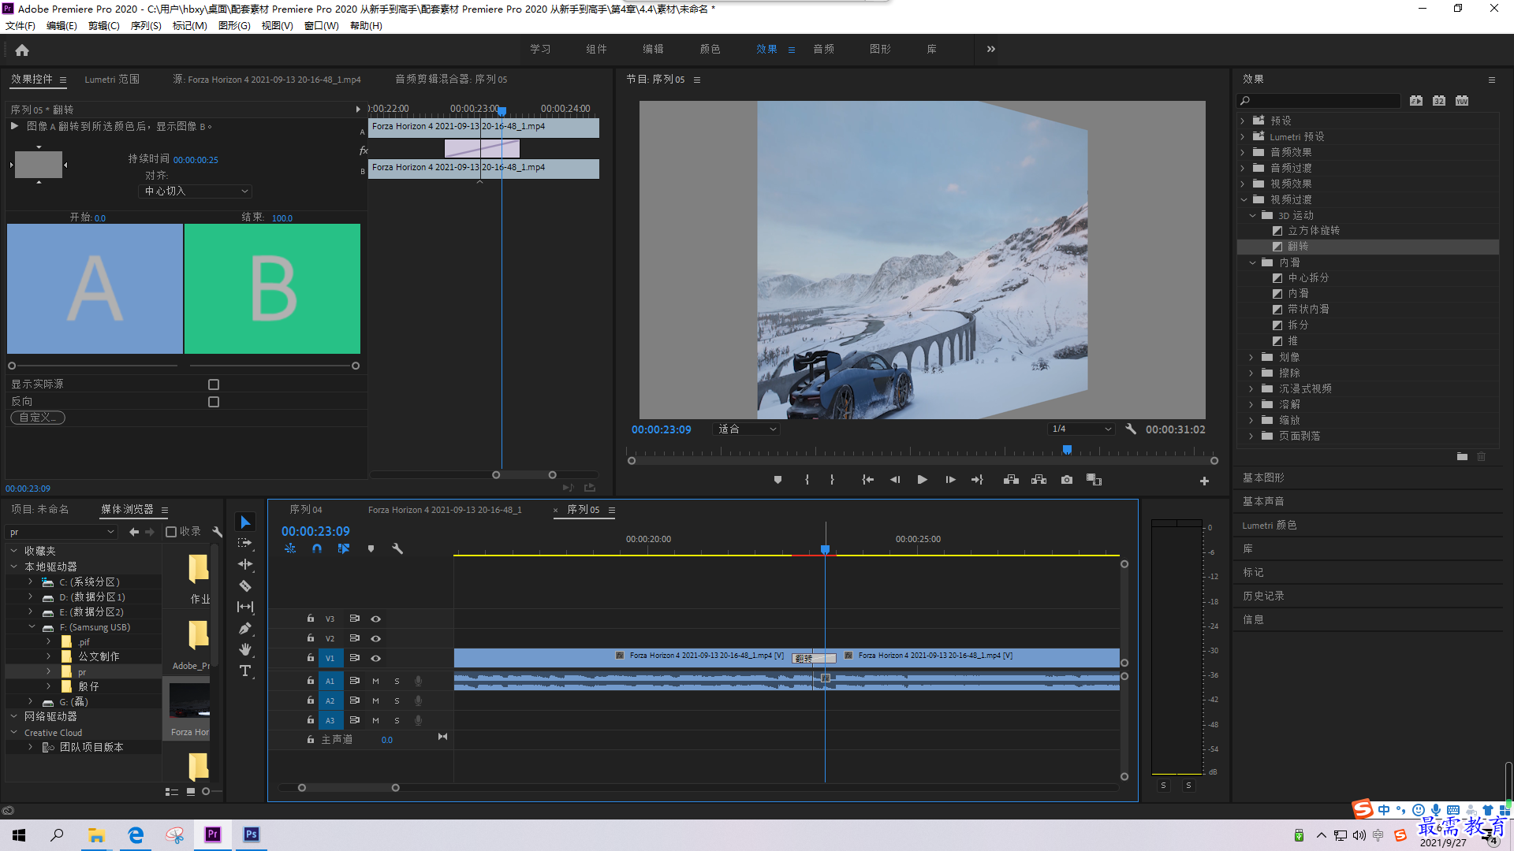Open the Button Editor plus icon
Image resolution: width=1514 pixels, height=851 pixels.
[1204, 481]
